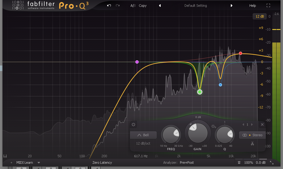Select the red high shelf band node
The width and height of the screenshot is (283, 169).
pos(240,53)
